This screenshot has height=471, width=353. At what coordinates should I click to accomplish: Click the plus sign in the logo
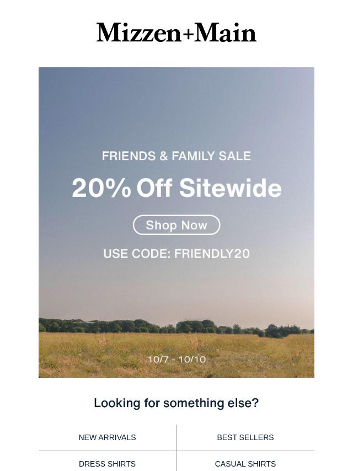click(x=188, y=34)
